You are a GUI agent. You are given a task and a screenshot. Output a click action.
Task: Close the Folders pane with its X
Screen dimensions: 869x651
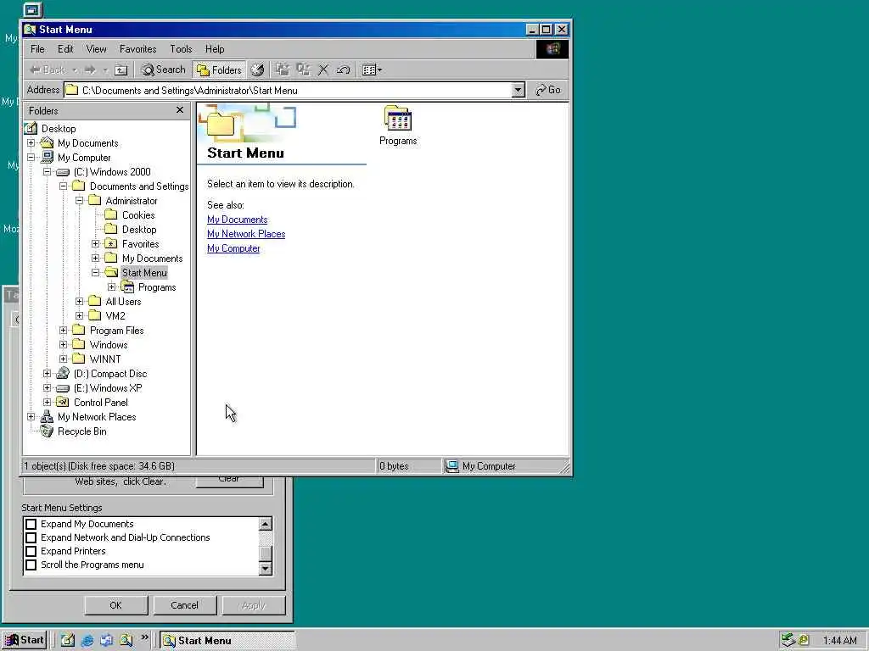pos(180,110)
